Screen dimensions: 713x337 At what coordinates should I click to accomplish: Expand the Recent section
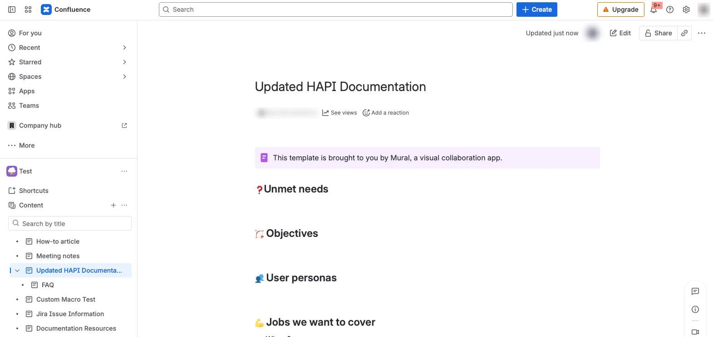point(124,48)
